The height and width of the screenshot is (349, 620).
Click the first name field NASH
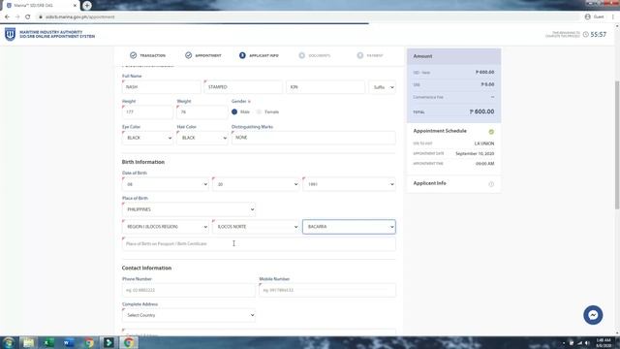coord(162,87)
